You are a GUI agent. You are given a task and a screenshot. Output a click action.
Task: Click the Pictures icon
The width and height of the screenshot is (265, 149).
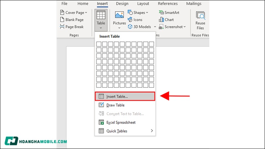tap(119, 15)
